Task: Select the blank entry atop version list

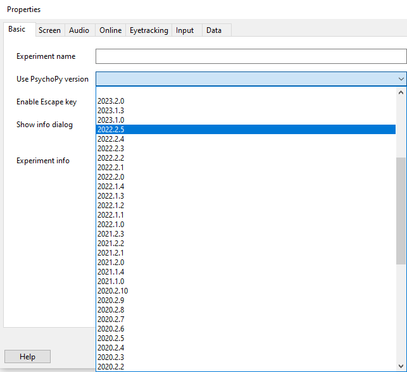Action: pyautogui.click(x=246, y=92)
